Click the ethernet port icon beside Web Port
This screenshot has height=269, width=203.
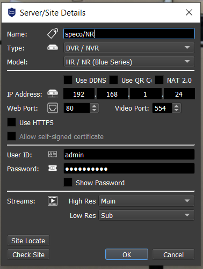53,108
